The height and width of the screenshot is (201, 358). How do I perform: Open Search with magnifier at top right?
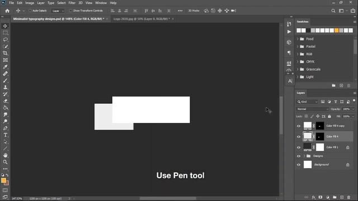pos(333,11)
